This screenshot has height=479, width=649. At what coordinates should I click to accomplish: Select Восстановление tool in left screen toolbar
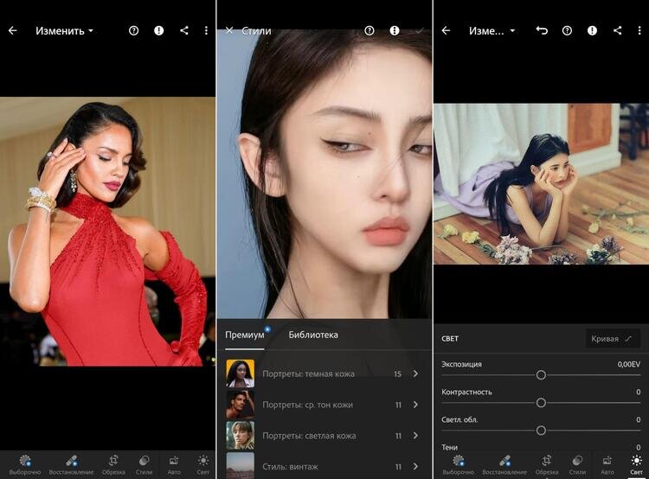point(71,464)
